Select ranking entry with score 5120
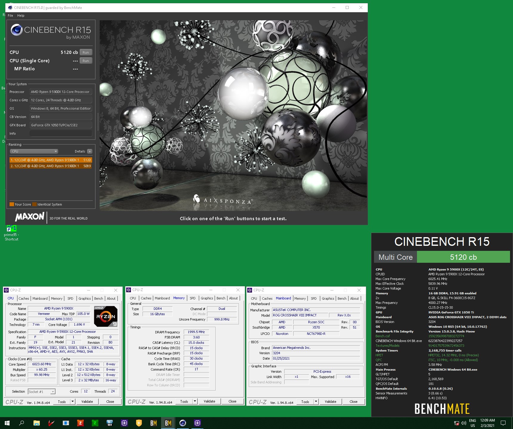 [x=51, y=160]
